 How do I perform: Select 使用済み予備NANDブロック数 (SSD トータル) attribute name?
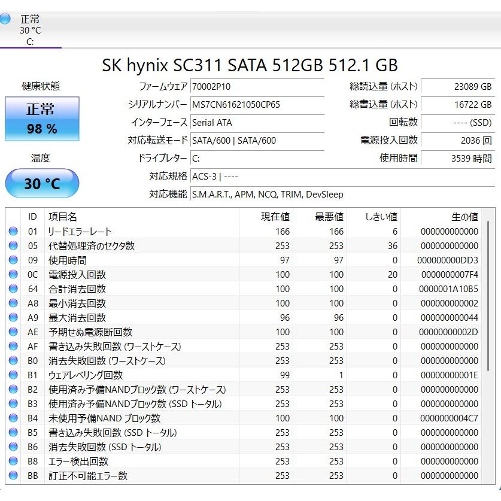[x=135, y=404]
